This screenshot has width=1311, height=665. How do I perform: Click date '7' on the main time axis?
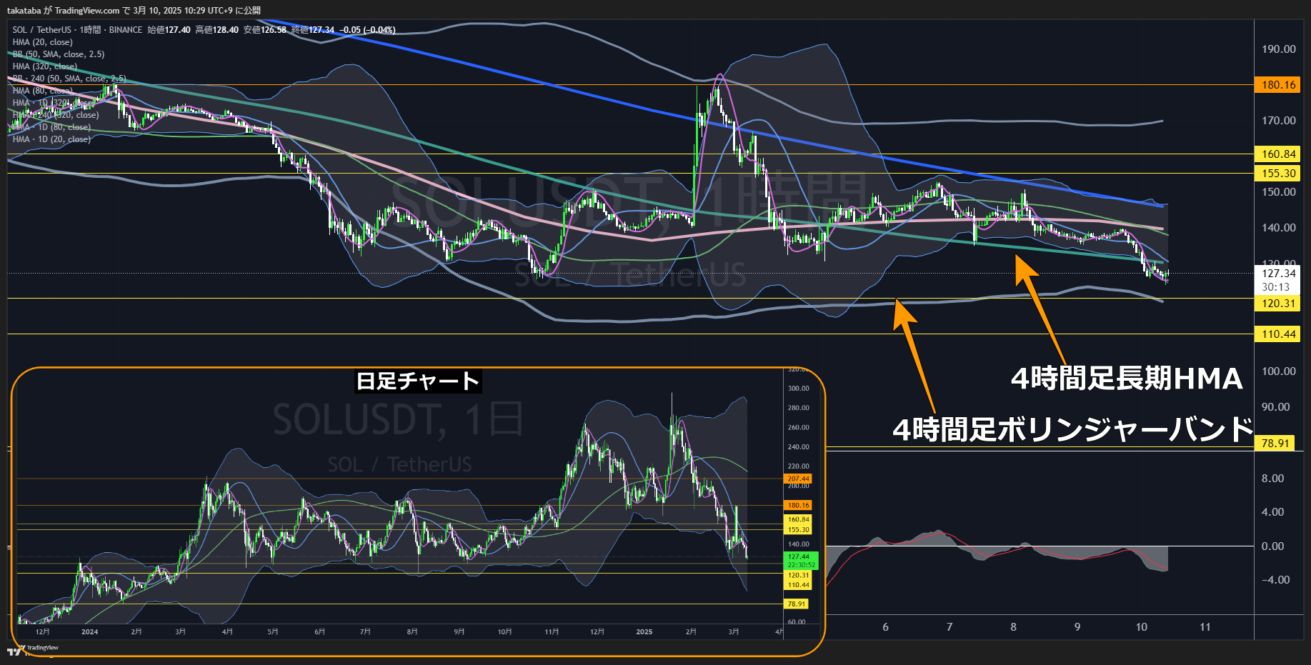[x=949, y=627]
